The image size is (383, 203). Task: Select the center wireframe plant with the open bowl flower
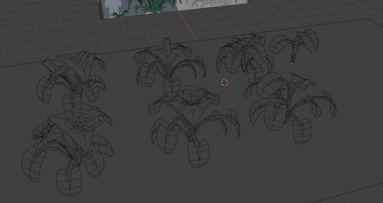coord(194,126)
